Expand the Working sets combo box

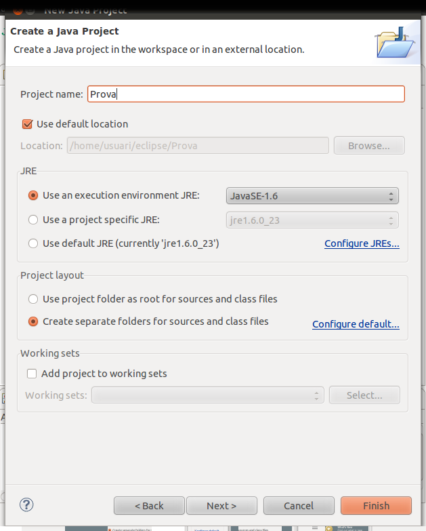tap(208, 395)
